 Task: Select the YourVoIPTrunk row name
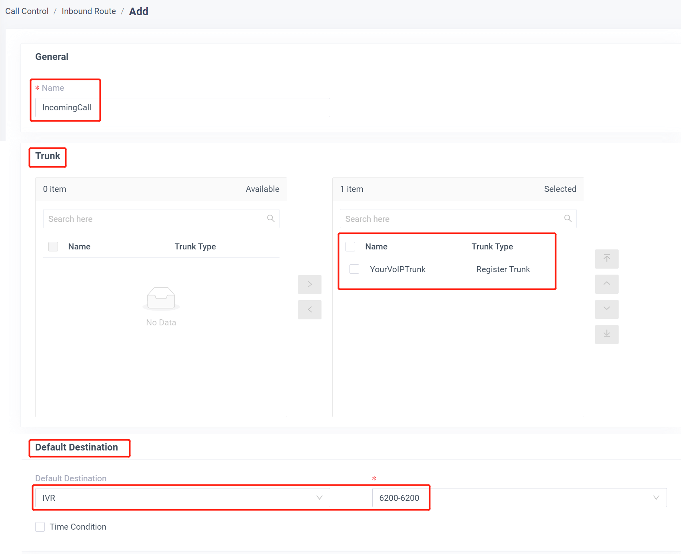pos(397,269)
